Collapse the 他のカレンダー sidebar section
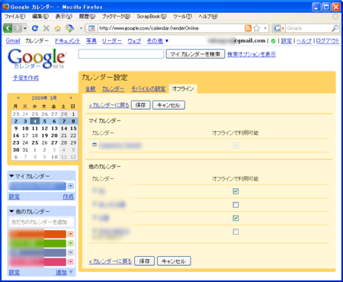The image size is (343, 282). 11,211
